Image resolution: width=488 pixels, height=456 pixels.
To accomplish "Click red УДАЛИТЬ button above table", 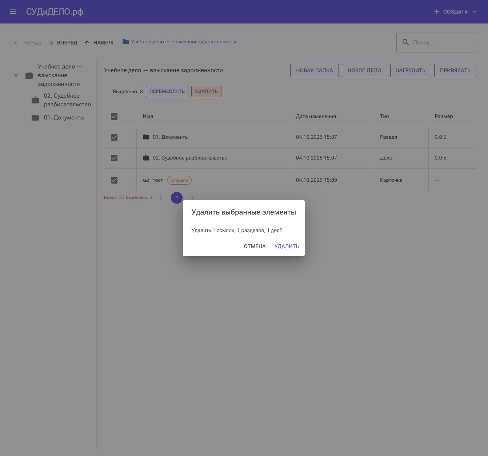I will [206, 91].
